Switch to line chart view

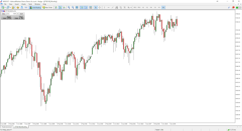[x=64, y=7]
